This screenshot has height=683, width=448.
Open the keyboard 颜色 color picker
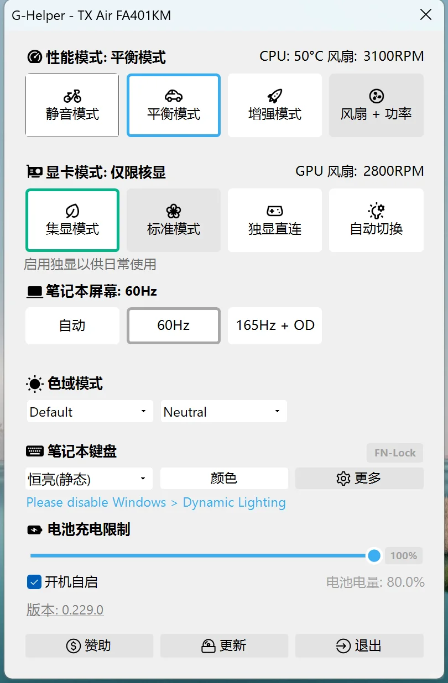(x=223, y=479)
